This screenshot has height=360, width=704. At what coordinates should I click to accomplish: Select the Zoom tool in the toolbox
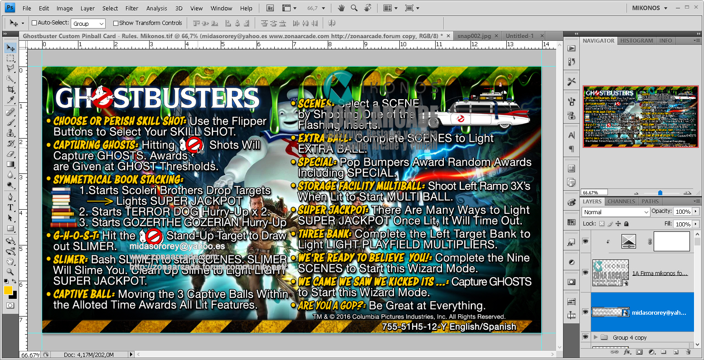[x=10, y=272]
